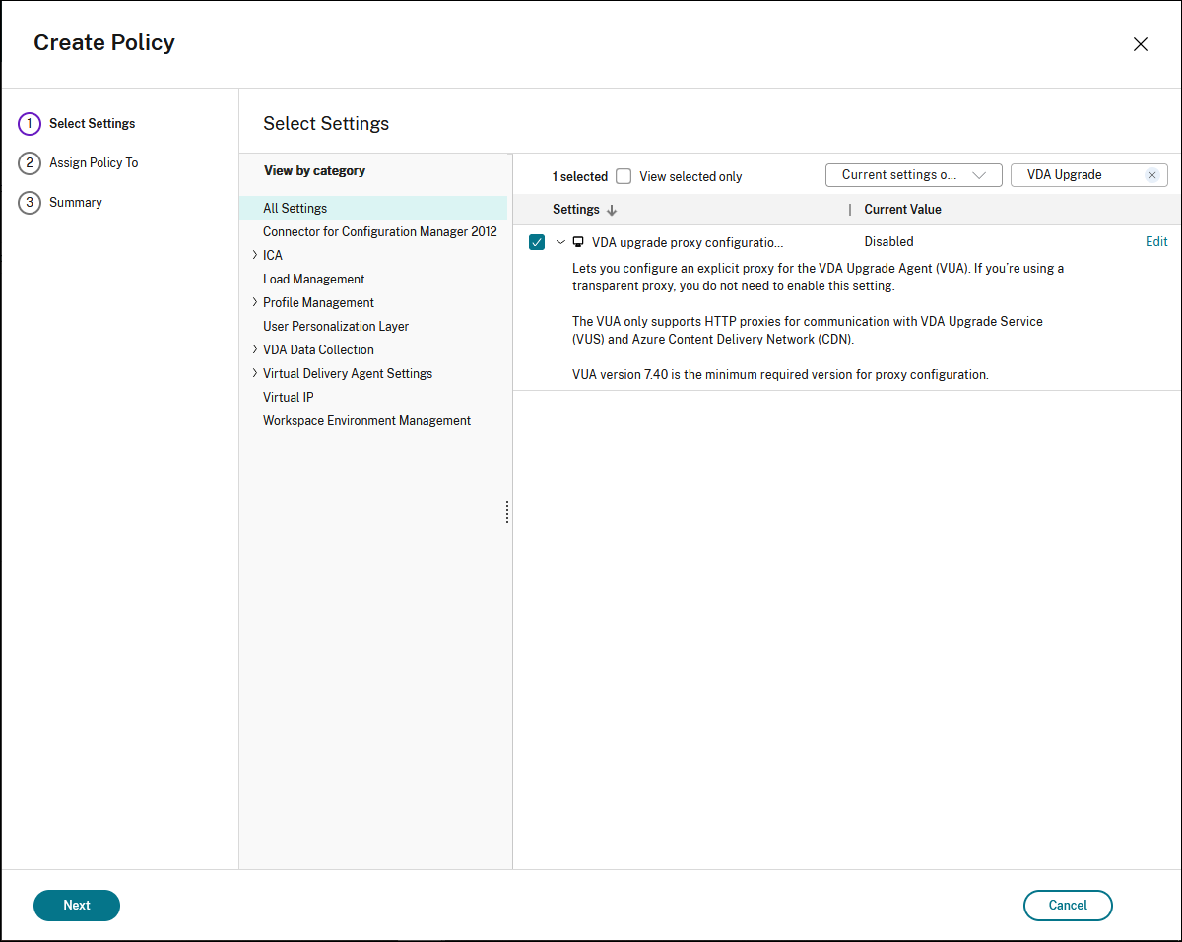The height and width of the screenshot is (942, 1182).
Task: Click the Next button
Action: 77,906
